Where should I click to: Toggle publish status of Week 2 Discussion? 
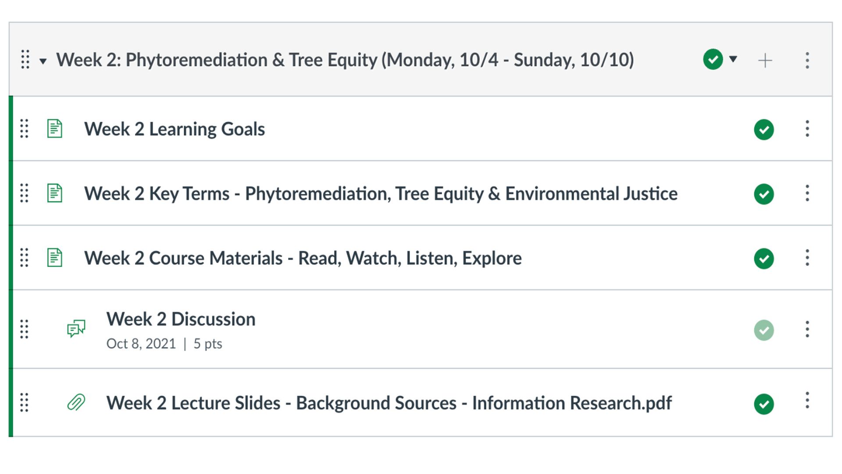click(x=764, y=330)
